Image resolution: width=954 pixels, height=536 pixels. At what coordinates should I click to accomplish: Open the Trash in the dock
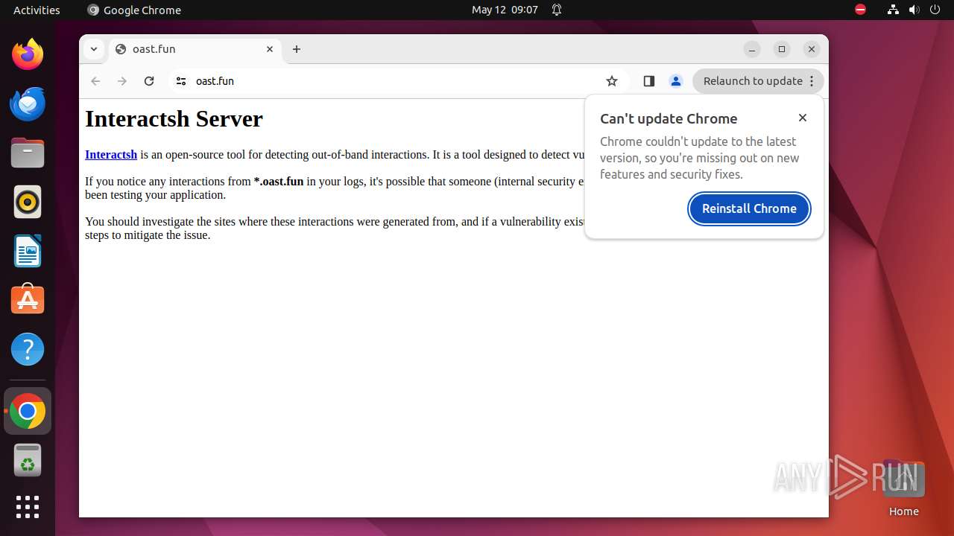click(x=28, y=460)
